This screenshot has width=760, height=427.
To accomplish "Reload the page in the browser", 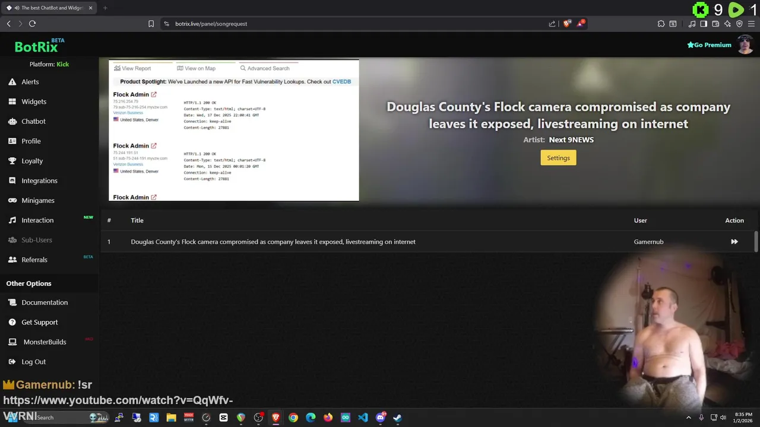I will point(32,24).
